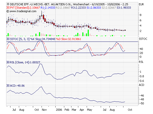
Task: Click the S1:2.06333 support value
Action: (94, 8)
